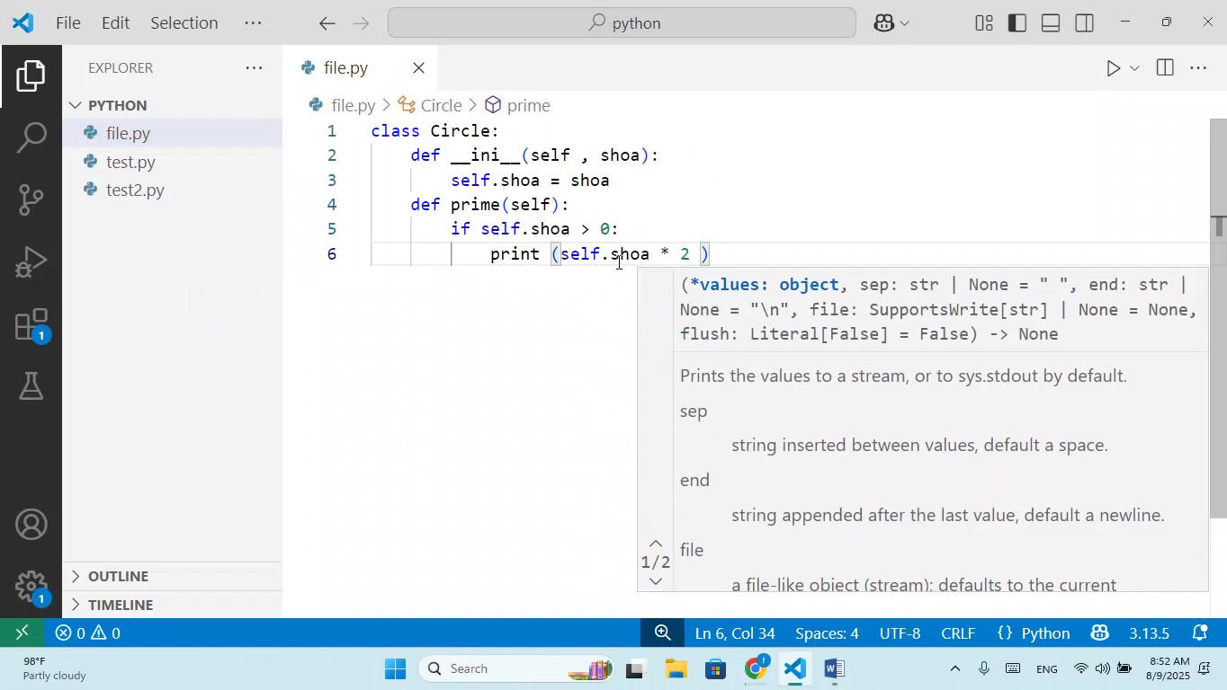1227x690 pixels.
Task: Expand the TIMELINE section
Action: (121, 605)
